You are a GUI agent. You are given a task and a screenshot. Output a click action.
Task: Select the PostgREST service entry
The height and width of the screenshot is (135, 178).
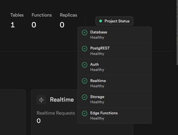pos(114,51)
